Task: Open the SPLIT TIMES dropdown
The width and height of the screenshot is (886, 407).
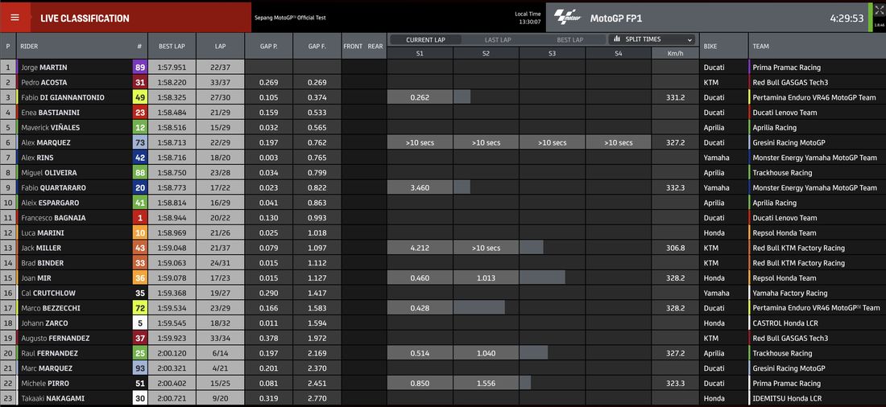Action: 652,39
